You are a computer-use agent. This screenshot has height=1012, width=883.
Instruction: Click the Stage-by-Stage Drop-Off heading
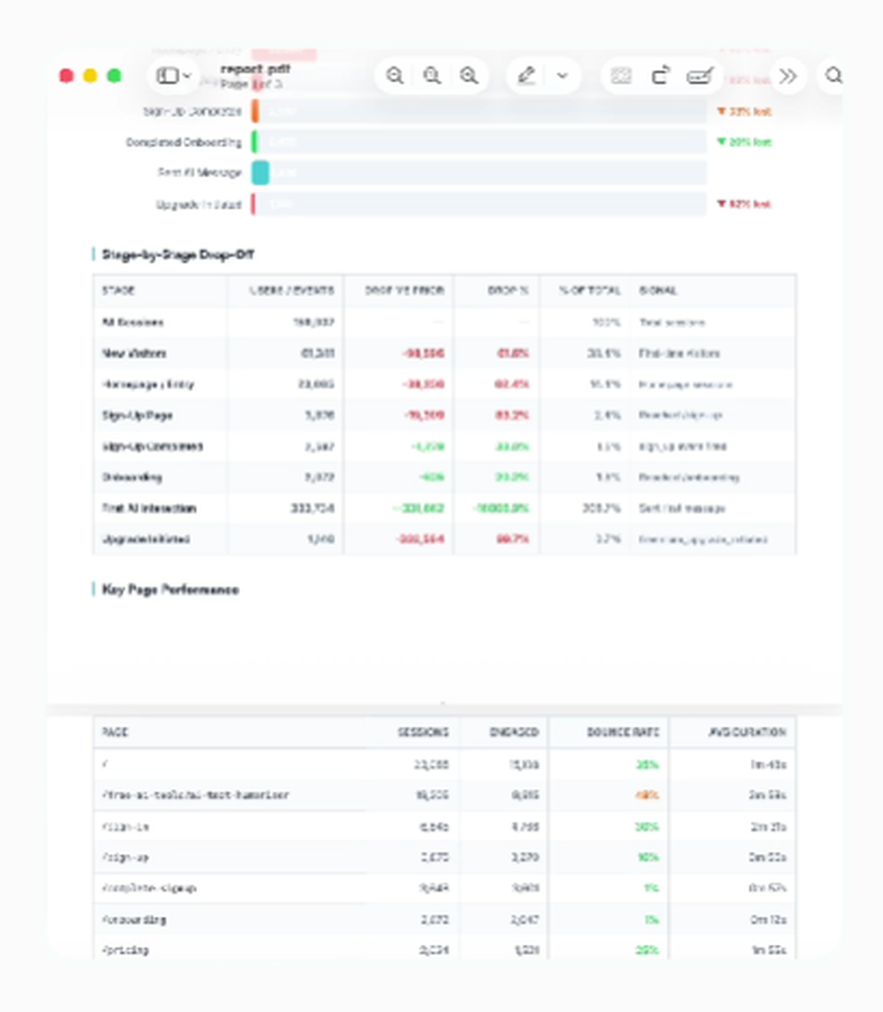point(177,255)
